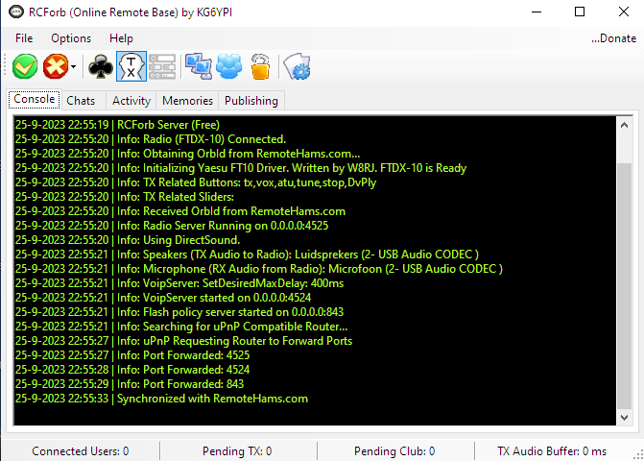Select the Console tab
Image resolution: width=644 pixels, height=461 pixels.
(35, 100)
